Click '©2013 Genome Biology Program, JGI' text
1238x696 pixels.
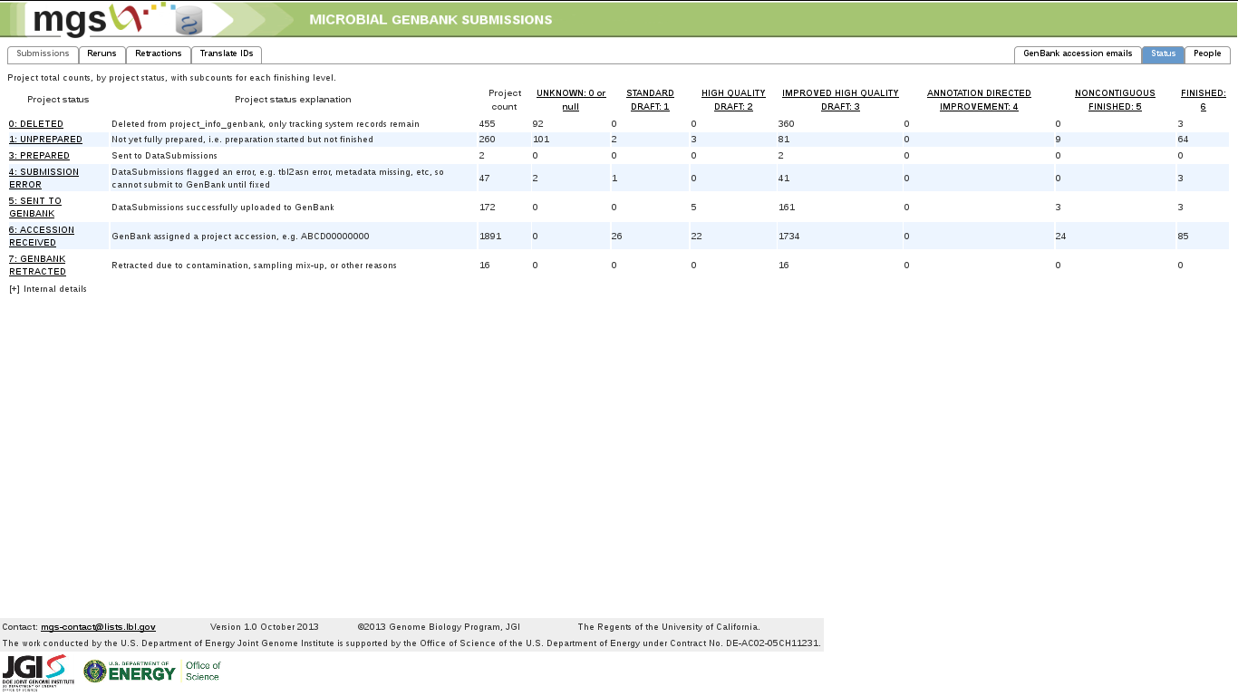439,627
